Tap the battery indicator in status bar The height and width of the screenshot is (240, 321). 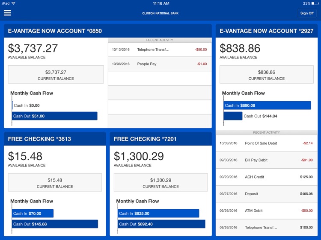(315, 3)
